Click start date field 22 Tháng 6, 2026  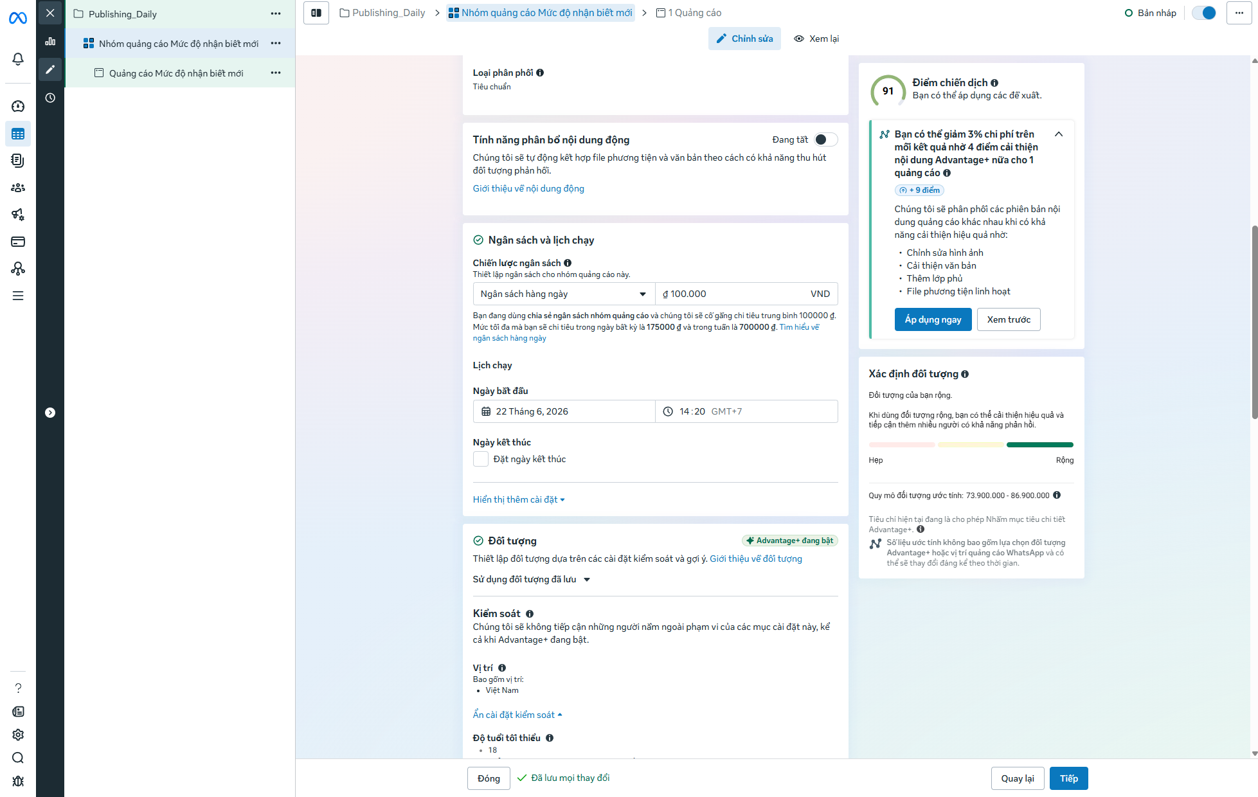[564, 411]
